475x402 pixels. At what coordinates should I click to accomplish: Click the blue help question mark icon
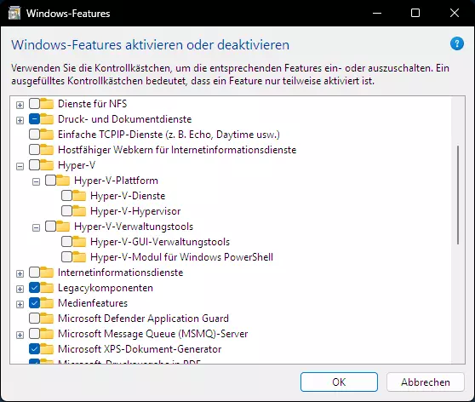[x=457, y=44]
